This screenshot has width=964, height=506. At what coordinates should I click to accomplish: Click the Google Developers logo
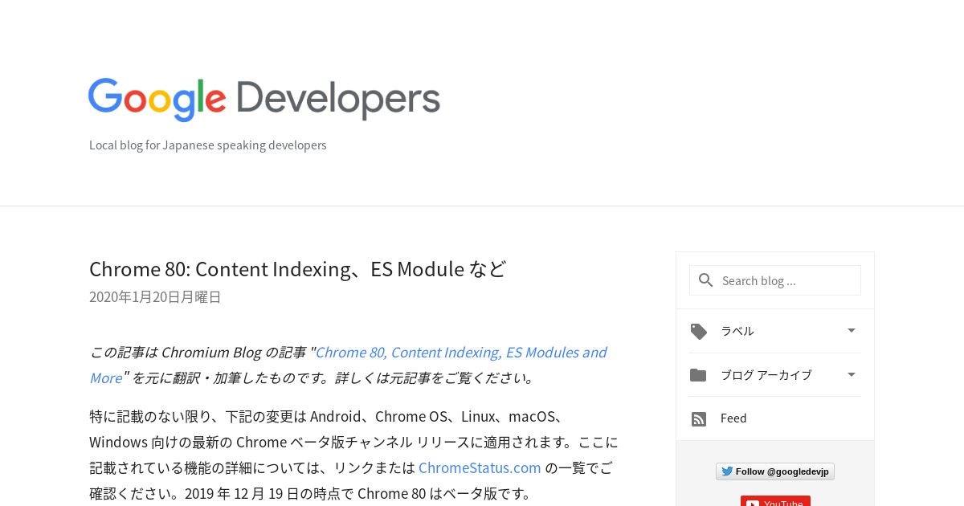pos(264,100)
